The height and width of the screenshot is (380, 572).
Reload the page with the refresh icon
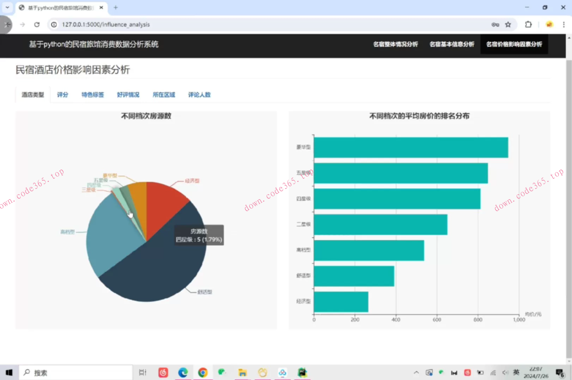pyautogui.click(x=37, y=25)
